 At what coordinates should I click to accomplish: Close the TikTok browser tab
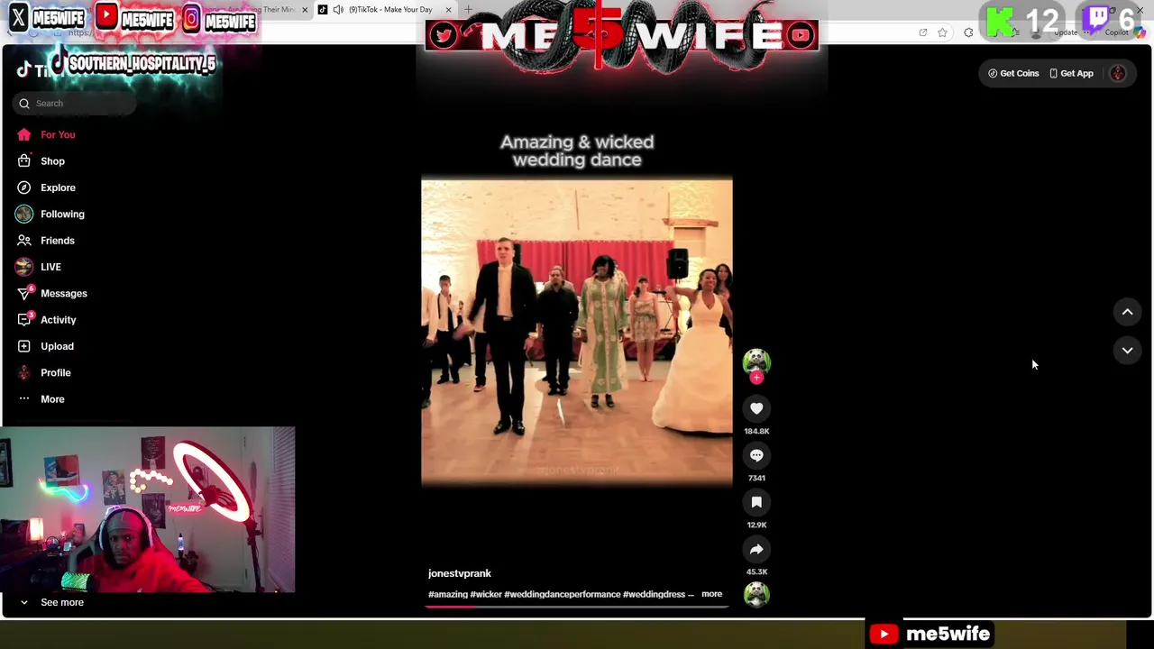click(x=448, y=9)
